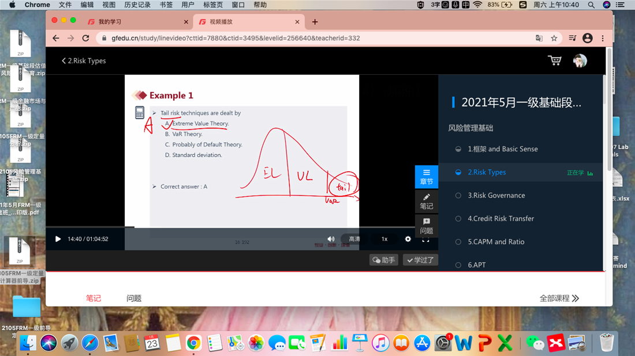Open WeChat from the Dock
635x356 pixels.
coord(535,343)
